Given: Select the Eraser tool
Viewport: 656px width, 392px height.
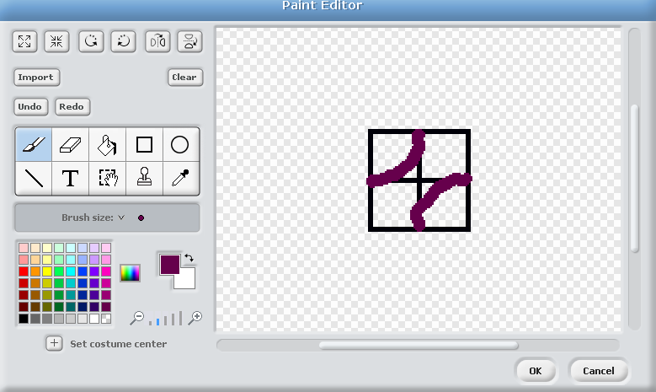Looking at the screenshot, I should pyautogui.click(x=70, y=145).
